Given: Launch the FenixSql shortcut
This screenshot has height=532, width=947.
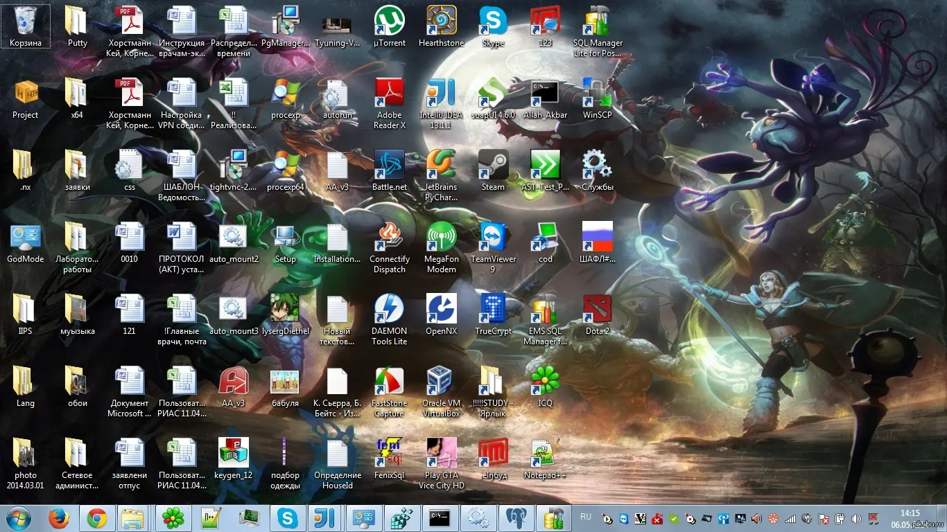Looking at the screenshot, I should click(x=390, y=459).
